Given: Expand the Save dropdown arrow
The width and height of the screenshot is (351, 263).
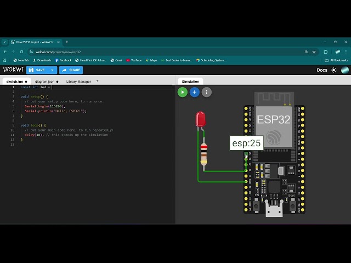Looking at the screenshot, I should point(52,70).
